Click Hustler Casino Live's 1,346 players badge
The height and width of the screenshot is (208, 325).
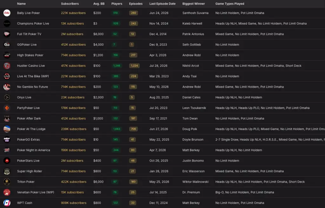pyautogui.click(x=117, y=66)
